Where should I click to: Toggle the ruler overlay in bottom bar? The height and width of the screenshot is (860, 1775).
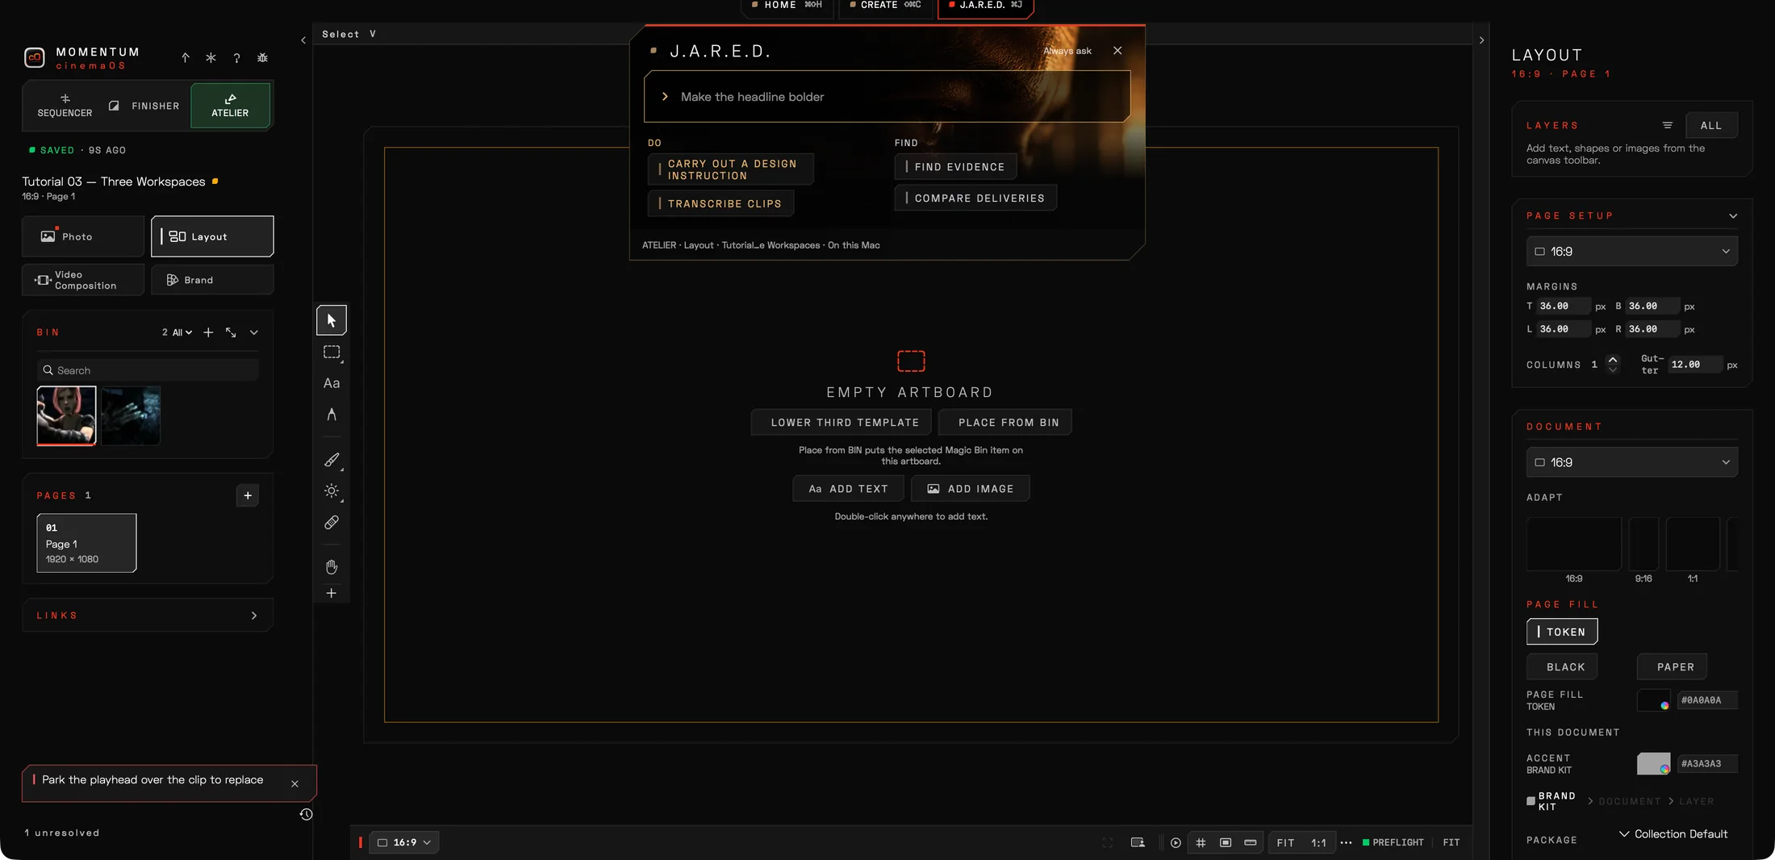click(1251, 843)
